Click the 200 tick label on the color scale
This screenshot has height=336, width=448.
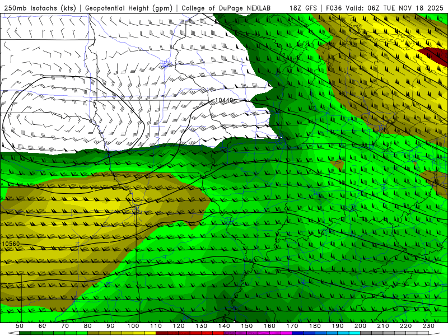pos(361,326)
